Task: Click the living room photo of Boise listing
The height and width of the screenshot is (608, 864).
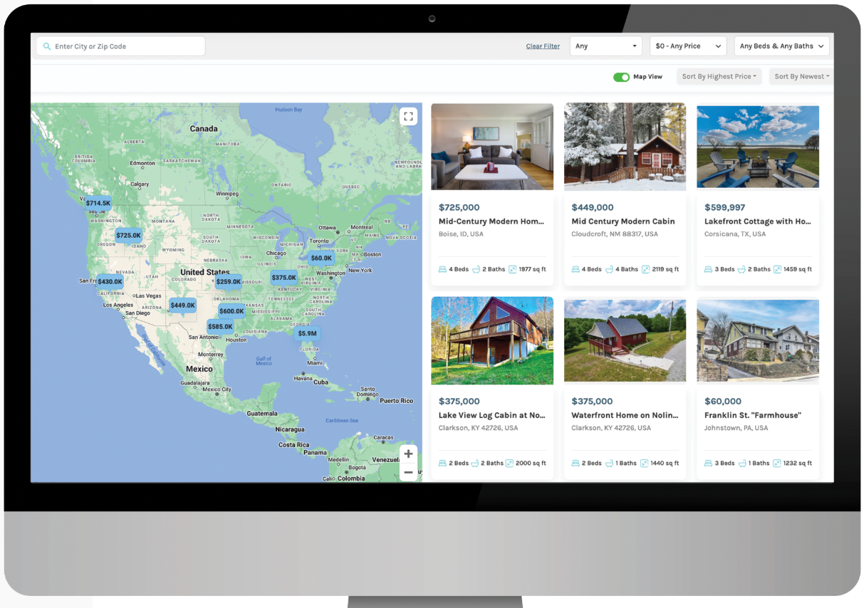Action: point(492,147)
